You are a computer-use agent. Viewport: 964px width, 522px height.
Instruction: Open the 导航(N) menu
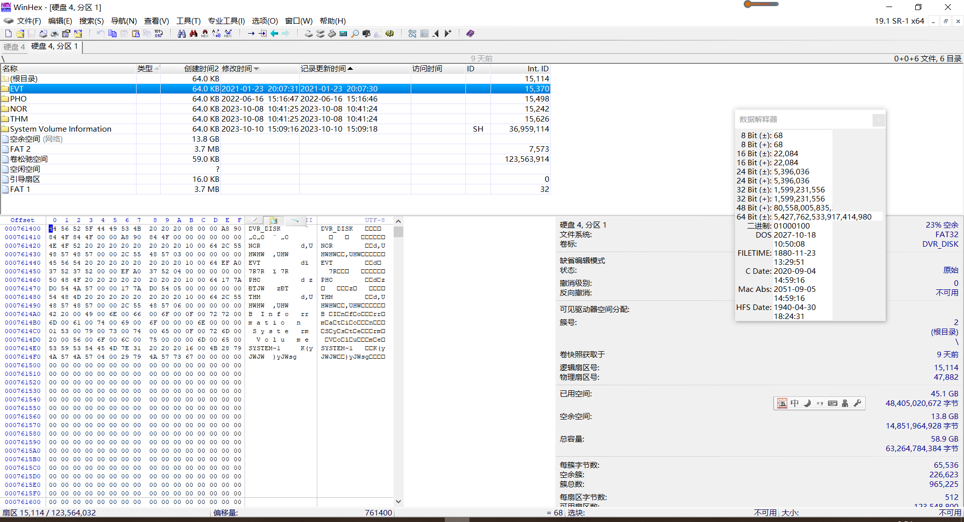click(124, 21)
